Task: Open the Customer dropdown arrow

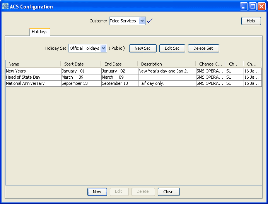Action: [x=142, y=21]
